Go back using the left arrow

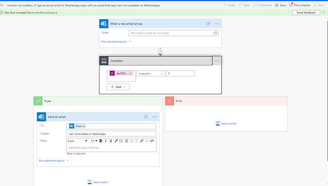[x=2, y=5]
